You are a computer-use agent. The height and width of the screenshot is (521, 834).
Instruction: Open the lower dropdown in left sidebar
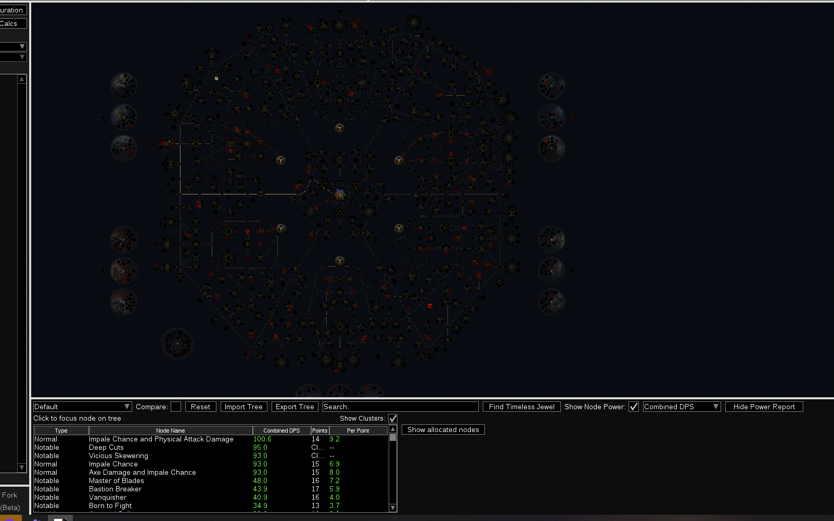(13, 57)
